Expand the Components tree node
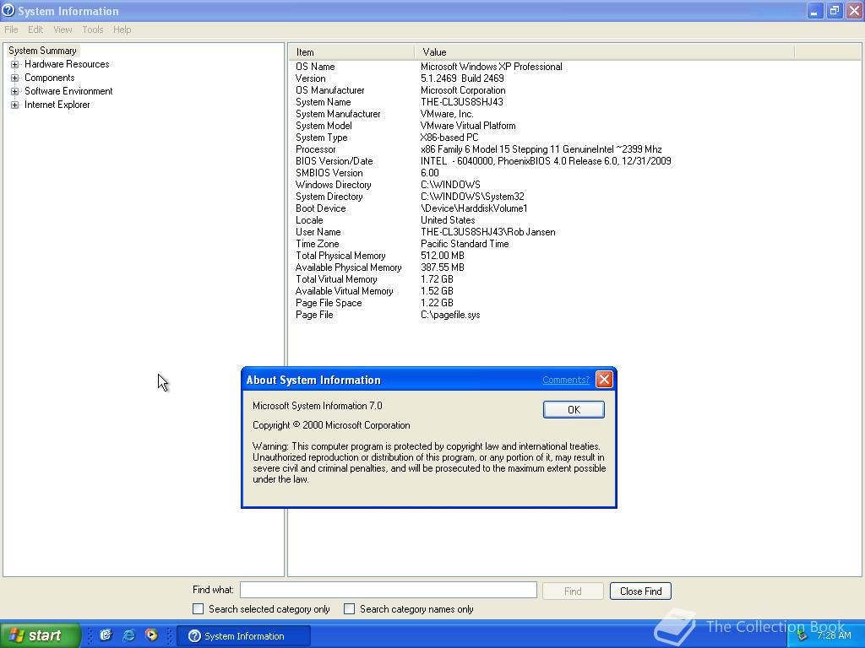The image size is (865, 648). point(15,78)
